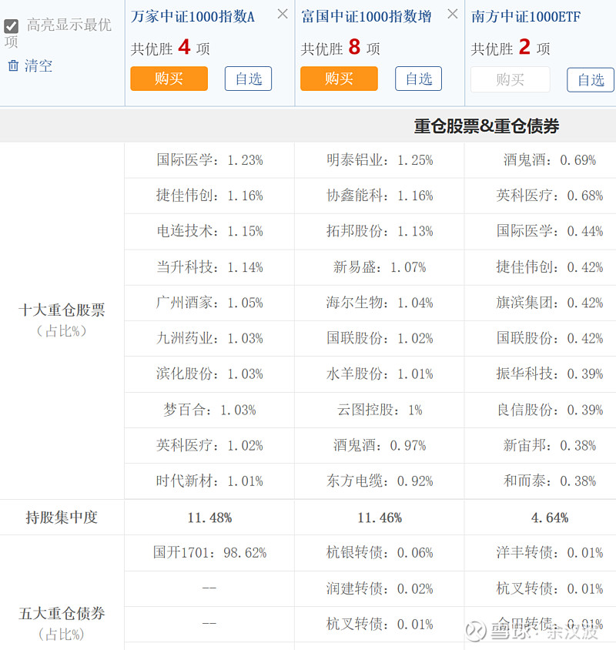Remove 富国中证1000指数增 with its X icon
616x650 pixels.
pos(453,14)
